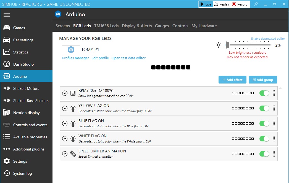Click the Add effect button
The height and width of the screenshot is (183, 289).
click(232, 80)
